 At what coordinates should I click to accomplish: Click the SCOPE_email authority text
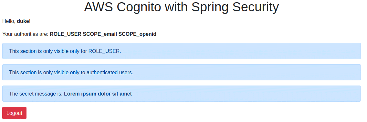100,34
